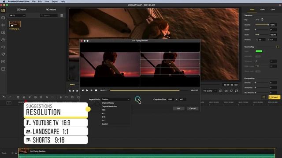Toggle the eye visibility icon on the timeline track
282x158 pixels.
point(12,153)
